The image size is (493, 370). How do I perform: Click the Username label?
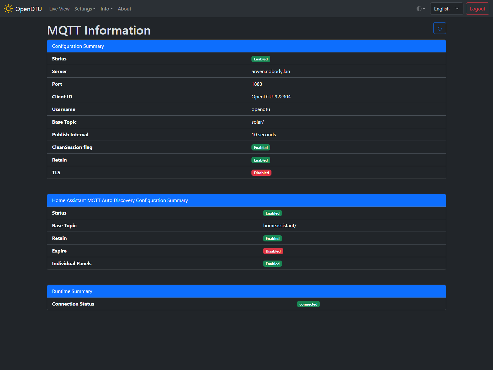point(63,109)
